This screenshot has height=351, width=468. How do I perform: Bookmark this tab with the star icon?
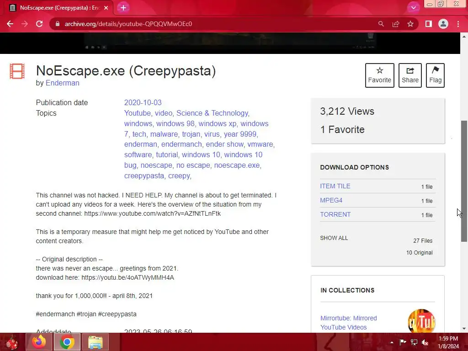410,24
